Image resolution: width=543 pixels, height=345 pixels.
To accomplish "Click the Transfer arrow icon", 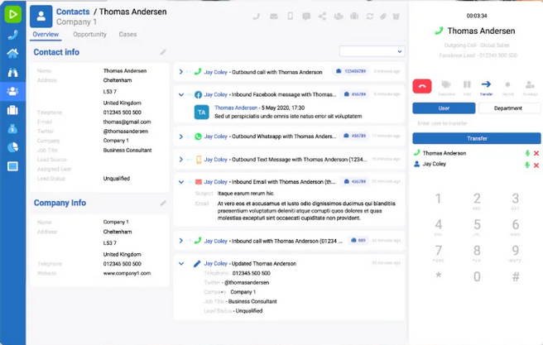I will pos(486,85).
